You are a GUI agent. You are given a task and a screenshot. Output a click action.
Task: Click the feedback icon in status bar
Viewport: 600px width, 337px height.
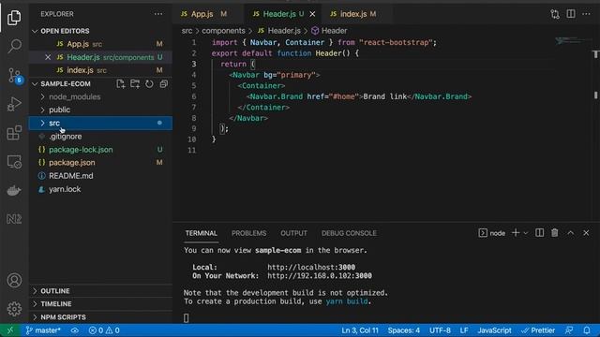(x=569, y=330)
